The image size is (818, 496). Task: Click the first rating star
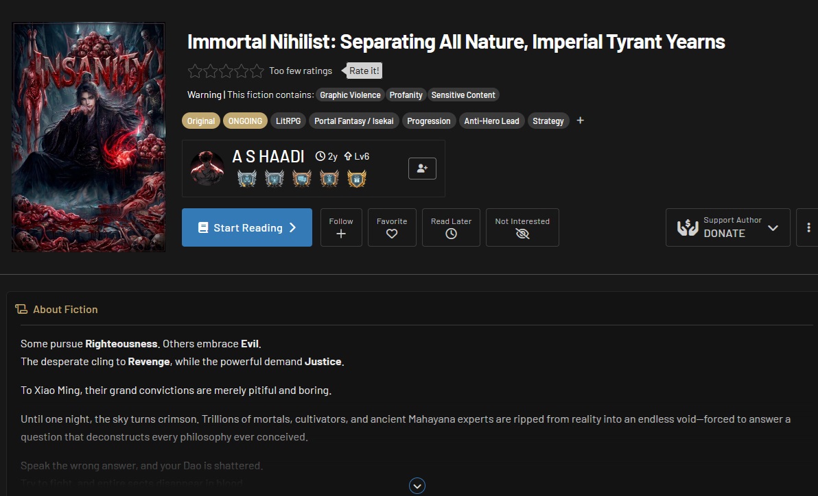(x=195, y=71)
